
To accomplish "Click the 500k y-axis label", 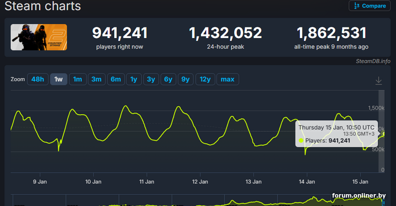I will (378, 149).
